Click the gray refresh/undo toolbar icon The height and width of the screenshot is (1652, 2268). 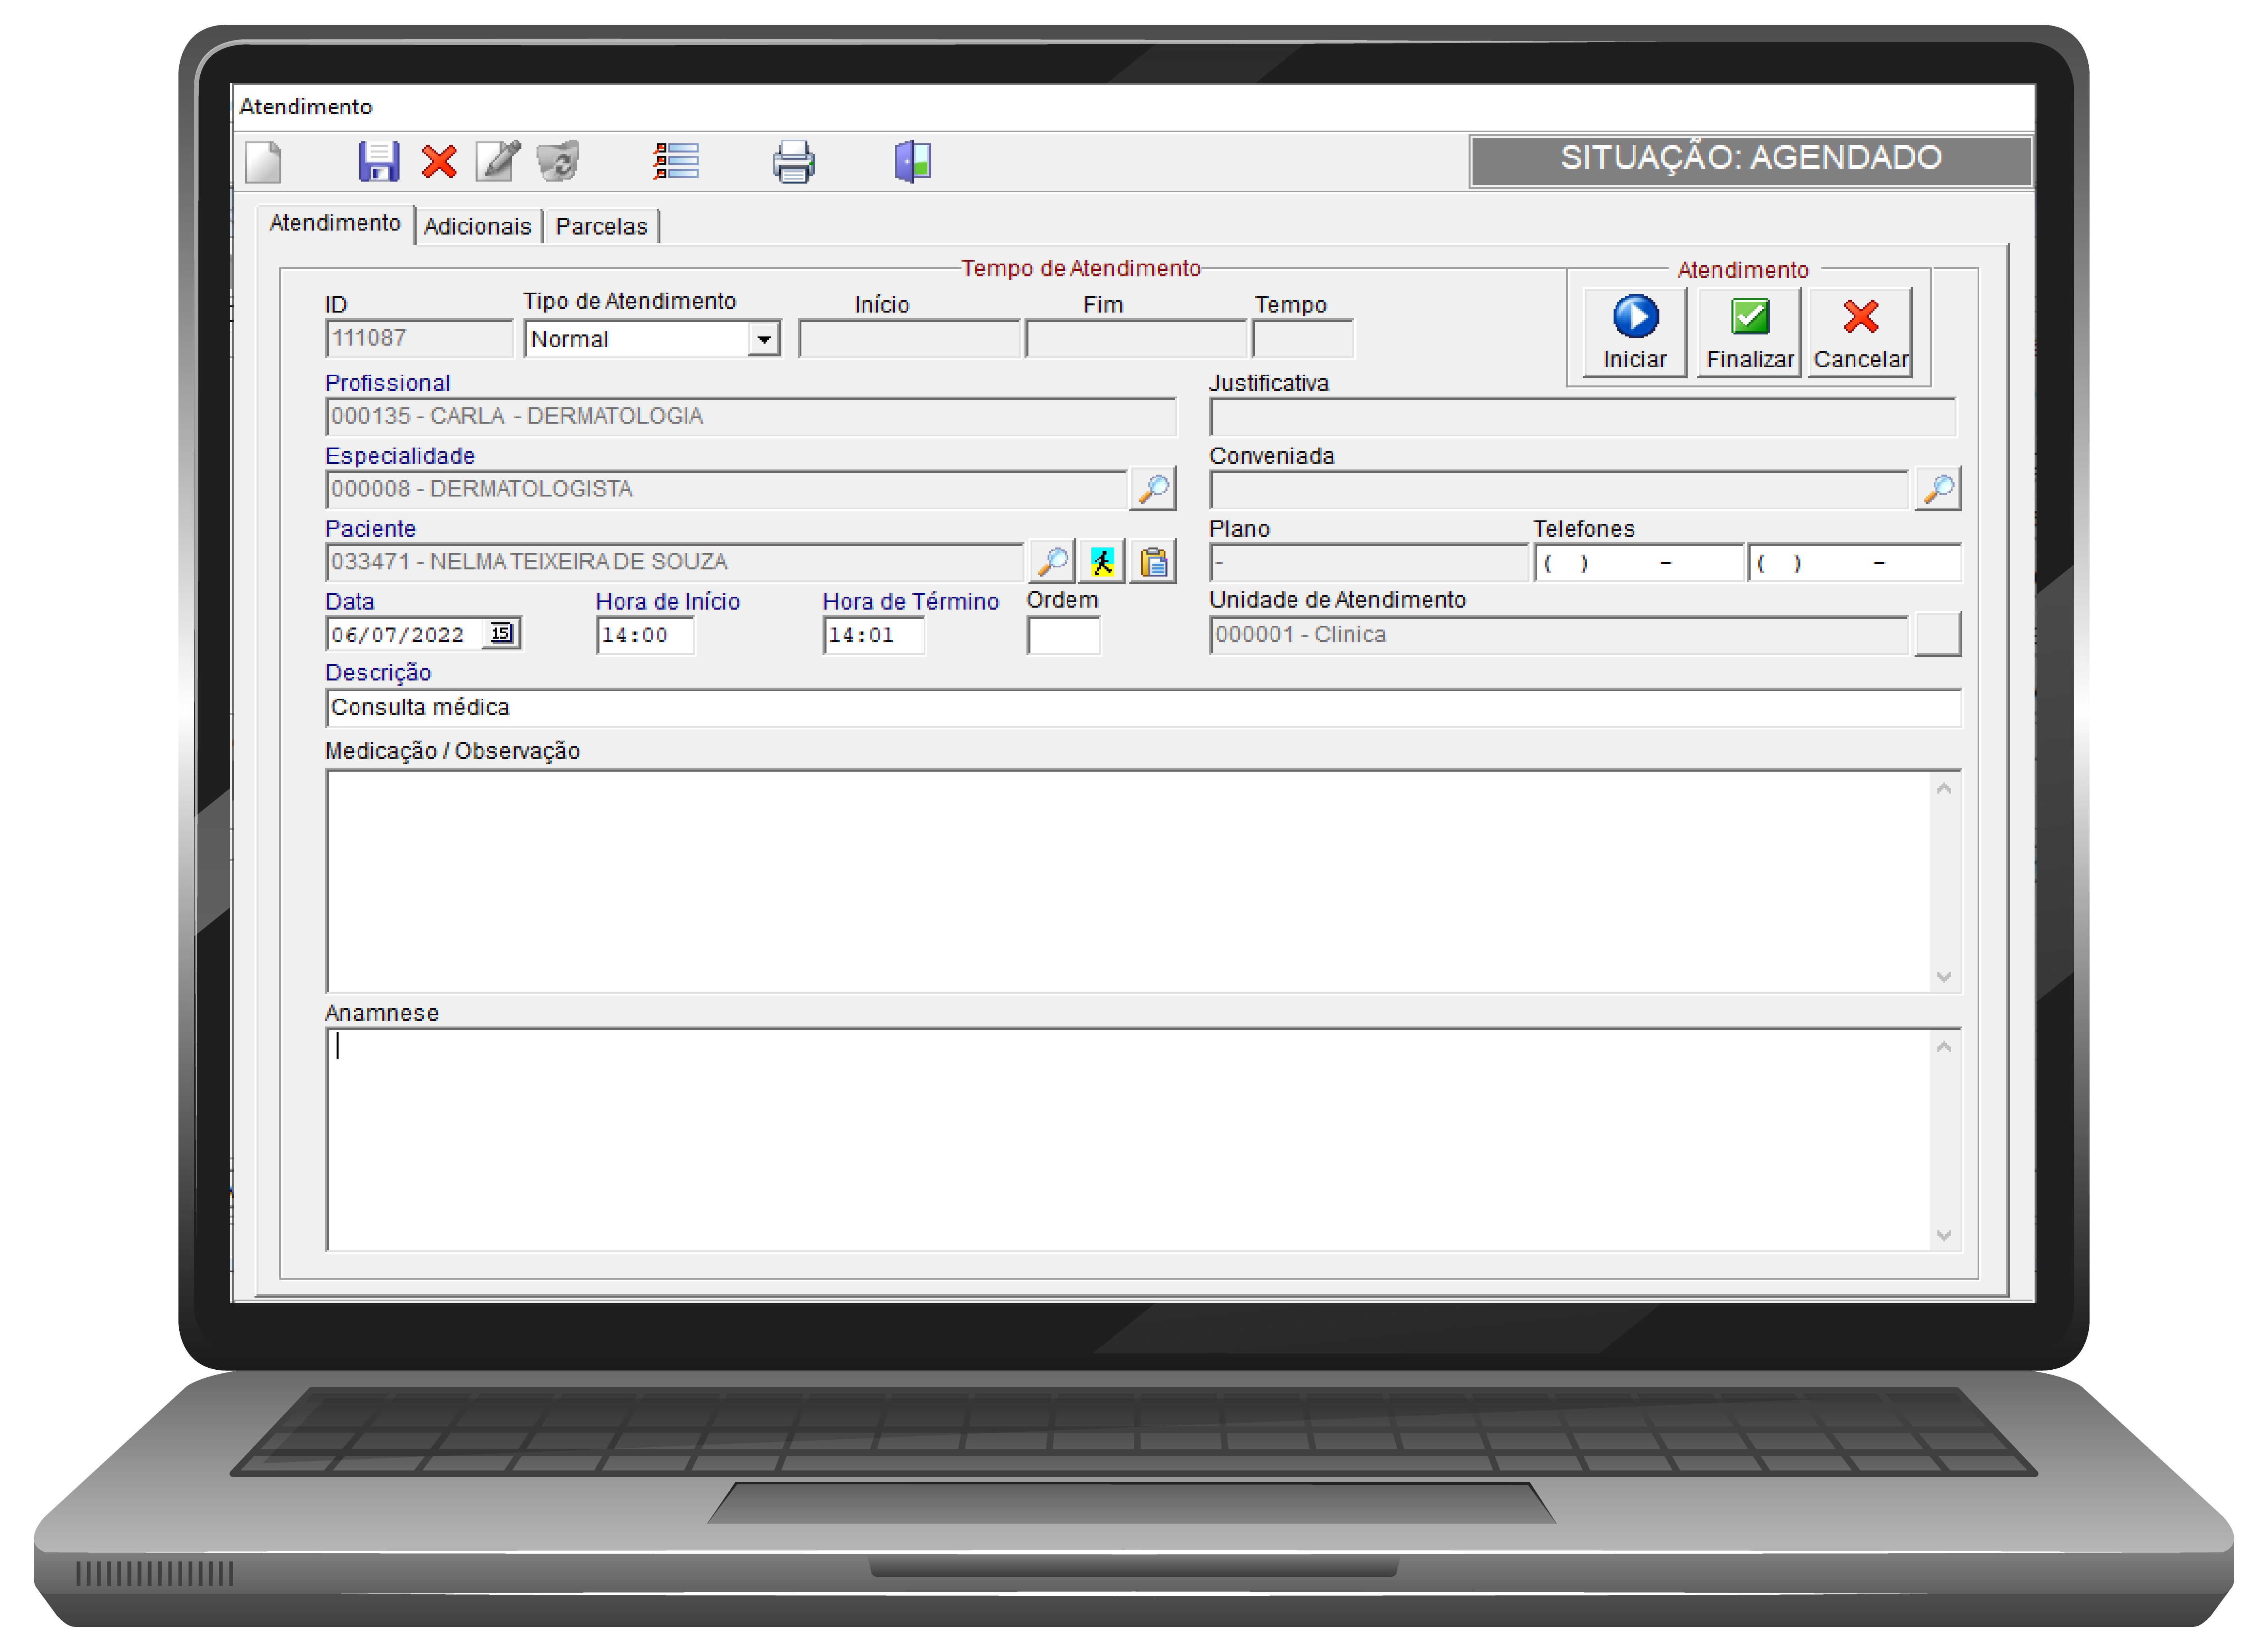(x=558, y=161)
